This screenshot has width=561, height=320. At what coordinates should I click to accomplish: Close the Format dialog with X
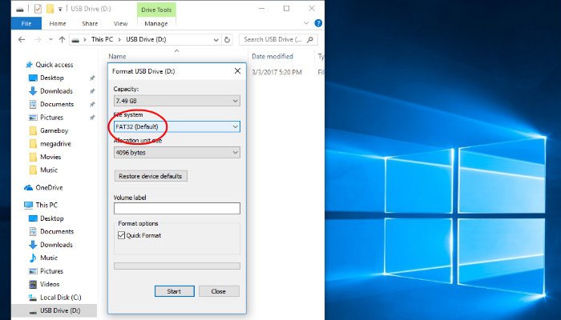tap(237, 71)
